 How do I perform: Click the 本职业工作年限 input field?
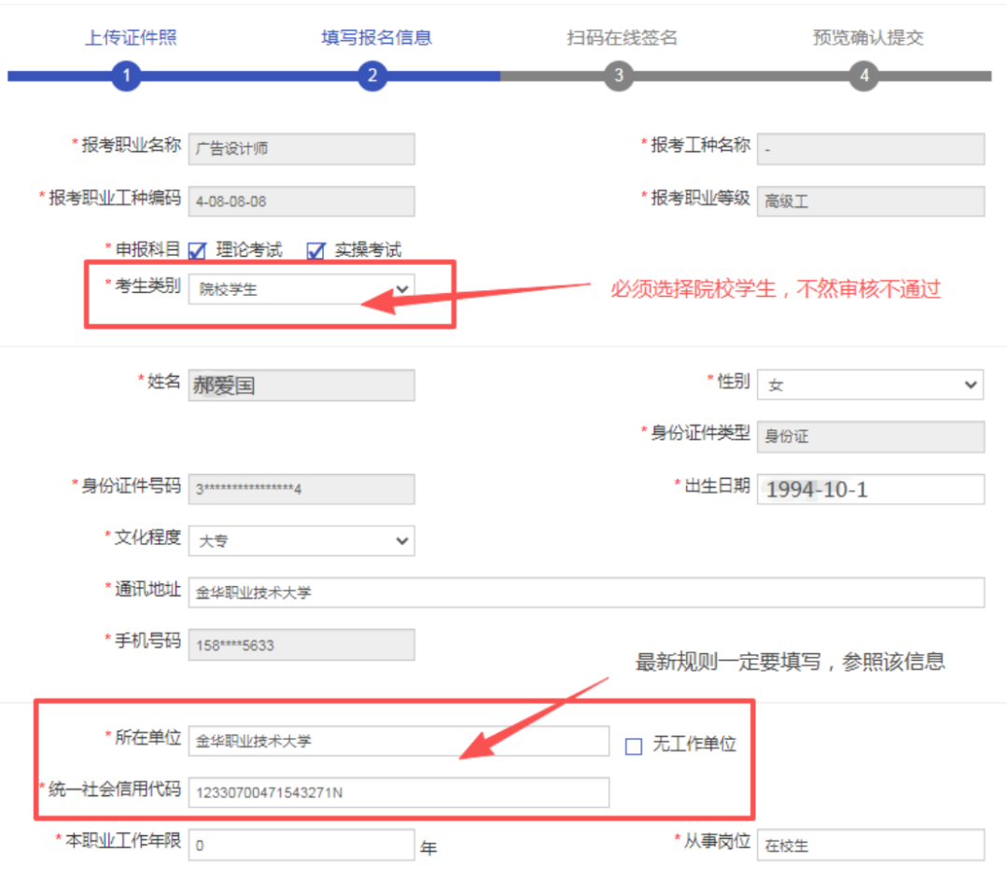pos(301,845)
